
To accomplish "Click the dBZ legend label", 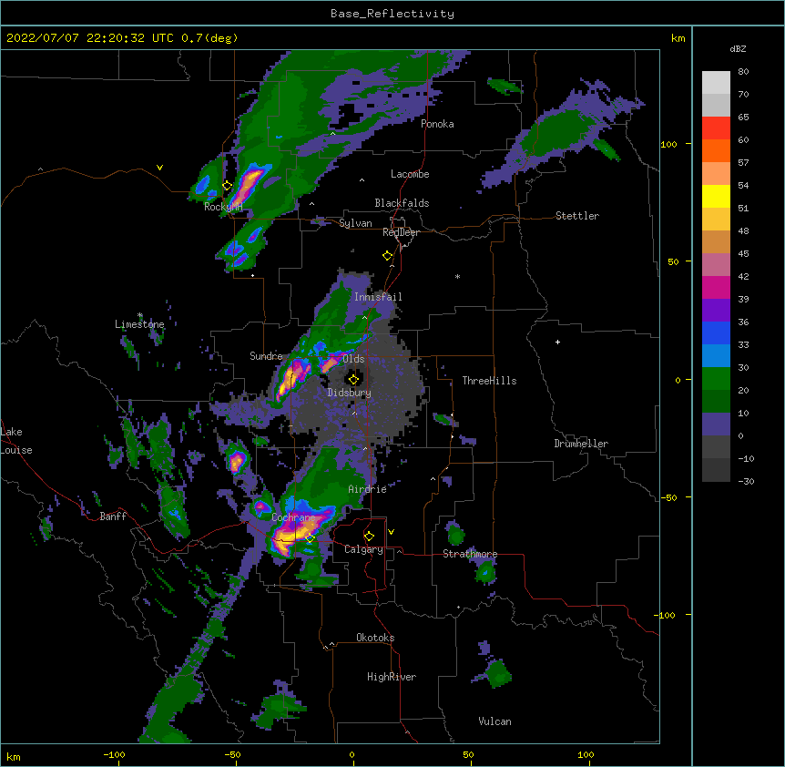I will pyautogui.click(x=738, y=48).
